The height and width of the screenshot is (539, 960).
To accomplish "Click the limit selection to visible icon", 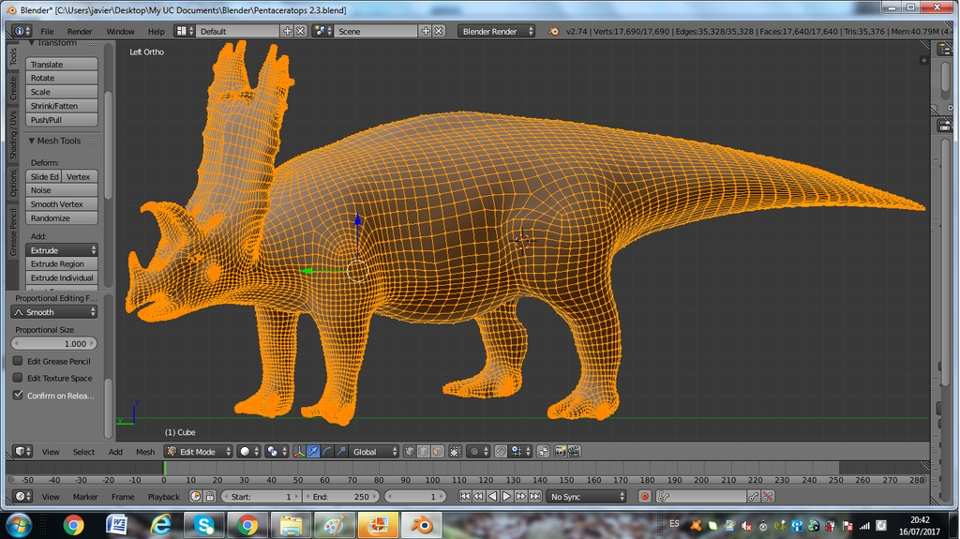I will 455,452.
